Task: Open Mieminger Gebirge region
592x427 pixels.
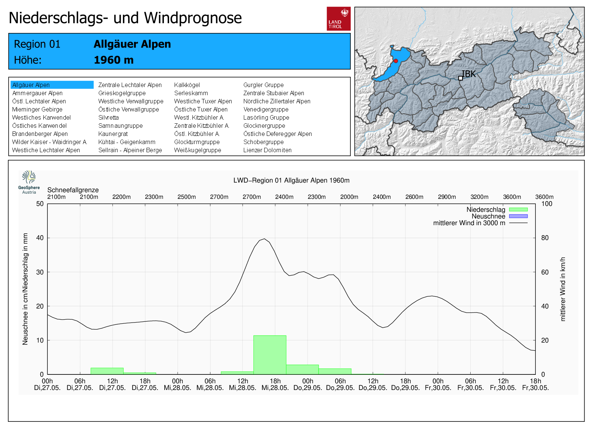Action: (37, 109)
